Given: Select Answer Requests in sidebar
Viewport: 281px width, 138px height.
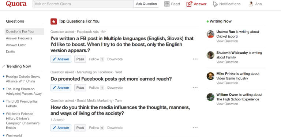Looking at the screenshot, I should click(x=19, y=38).
